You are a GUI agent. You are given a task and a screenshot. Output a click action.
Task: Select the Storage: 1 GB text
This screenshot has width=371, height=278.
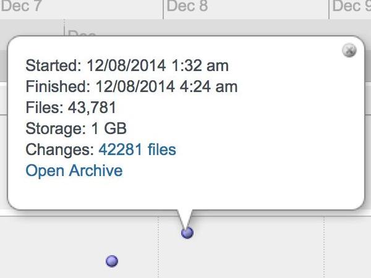click(x=76, y=128)
